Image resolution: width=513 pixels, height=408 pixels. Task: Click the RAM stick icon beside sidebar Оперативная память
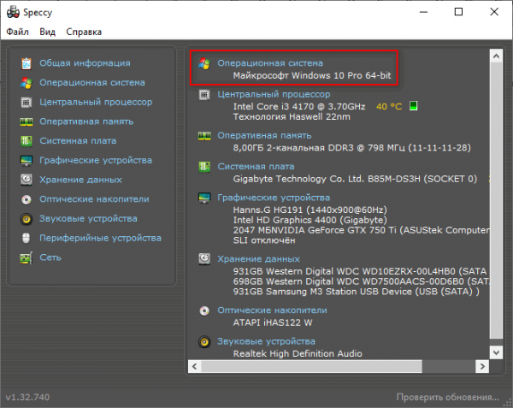click(27, 121)
